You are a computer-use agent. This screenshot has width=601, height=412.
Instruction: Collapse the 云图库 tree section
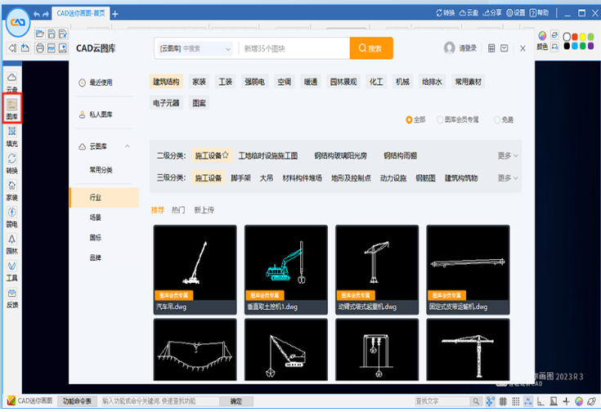point(127,146)
